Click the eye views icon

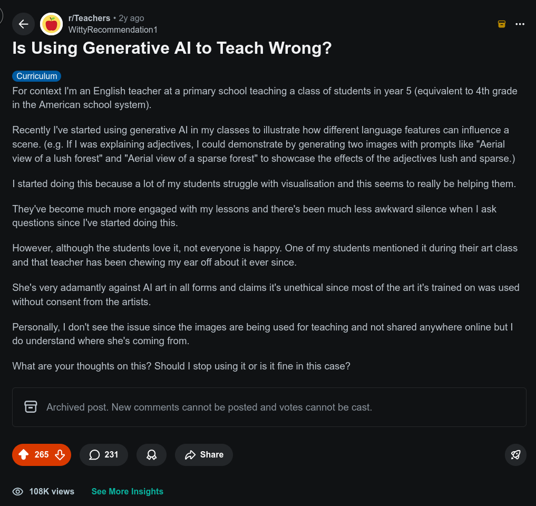point(18,492)
